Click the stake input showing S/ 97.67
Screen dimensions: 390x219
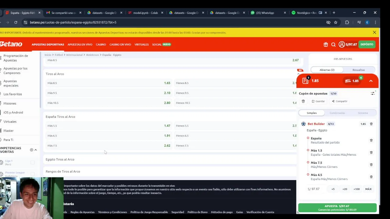tap(316, 189)
